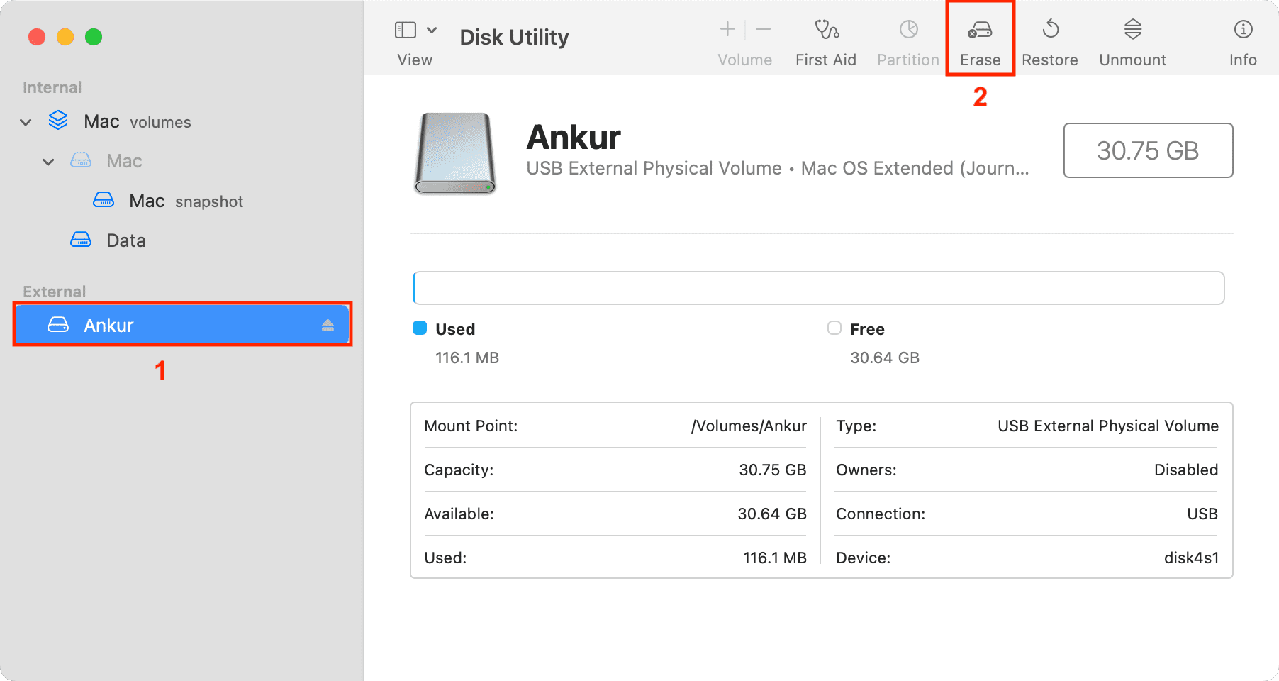Viewport: 1279px width, 681px height.
Task: Minimize the Disk Utility window
Action: point(65,37)
